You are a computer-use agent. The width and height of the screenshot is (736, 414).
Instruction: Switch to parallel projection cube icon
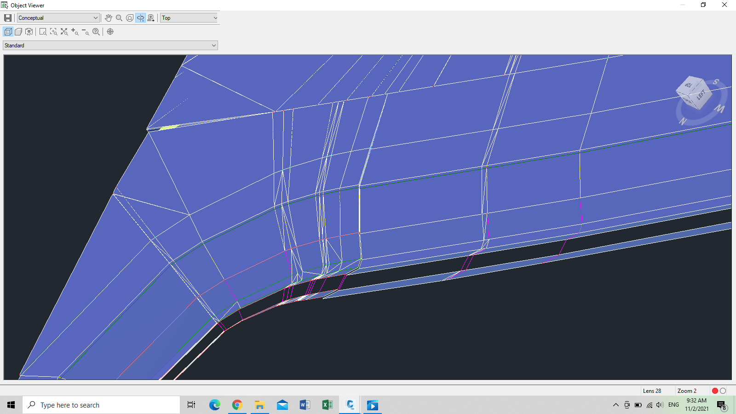coord(8,32)
